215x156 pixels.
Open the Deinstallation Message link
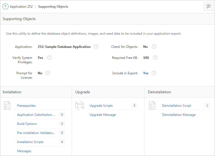click(x=179, y=115)
